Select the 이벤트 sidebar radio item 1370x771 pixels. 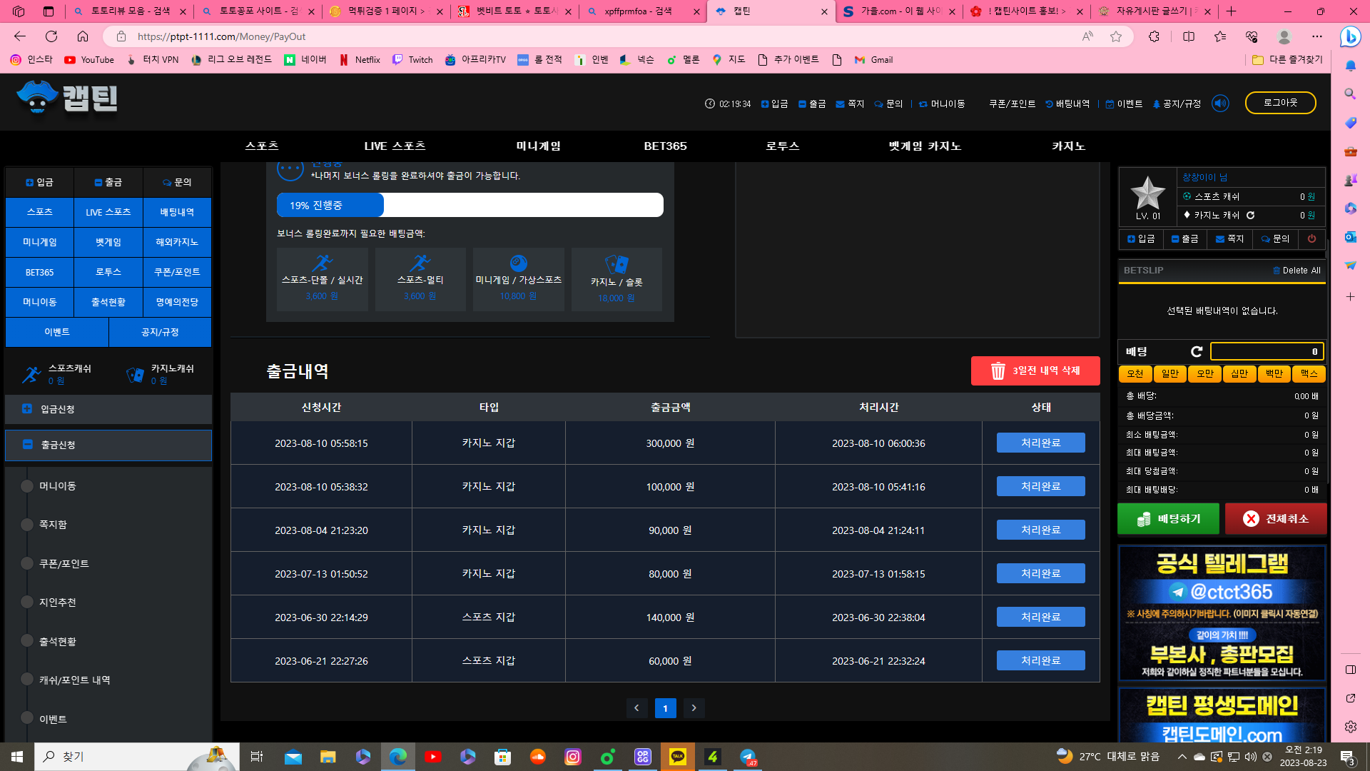27,719
